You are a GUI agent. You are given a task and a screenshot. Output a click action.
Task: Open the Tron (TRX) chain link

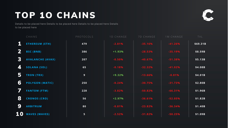[35, 75]
